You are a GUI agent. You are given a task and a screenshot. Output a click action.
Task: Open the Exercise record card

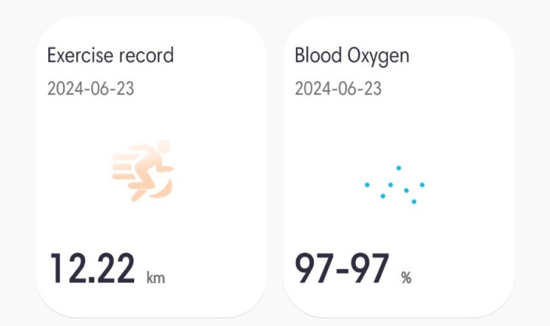(x=151, y=166)
